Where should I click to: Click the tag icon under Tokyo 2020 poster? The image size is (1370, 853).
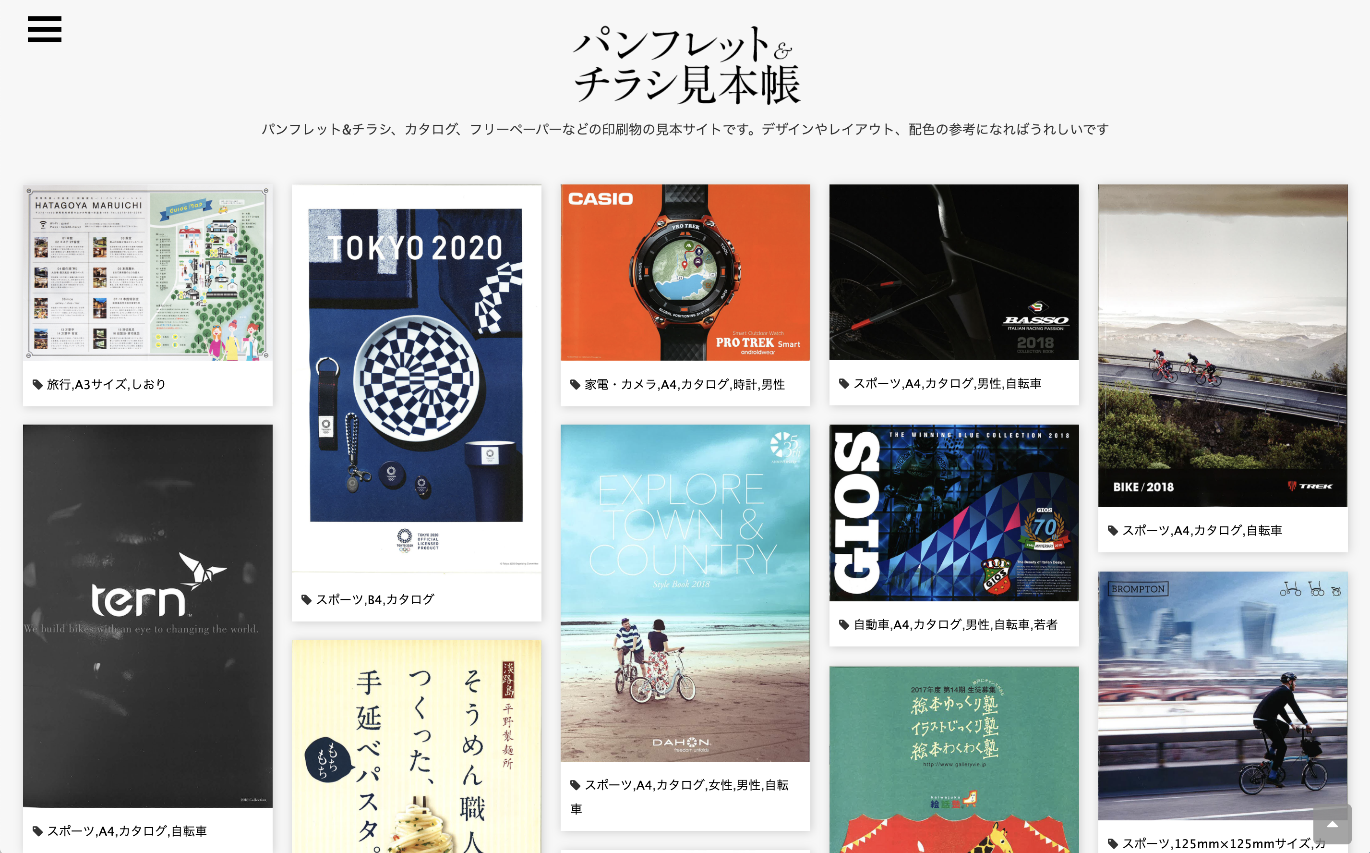[306, 600]
